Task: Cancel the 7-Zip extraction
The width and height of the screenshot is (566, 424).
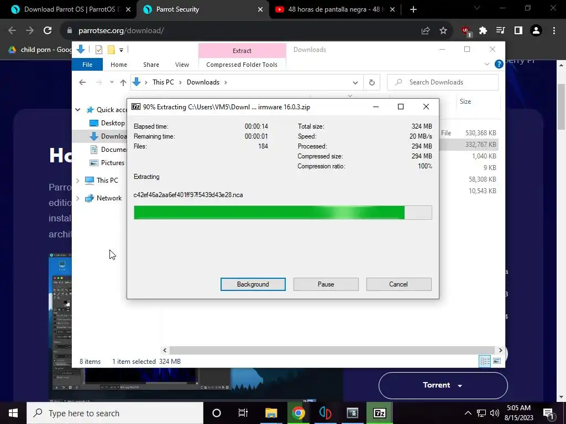Action: [x=399, y=284]
